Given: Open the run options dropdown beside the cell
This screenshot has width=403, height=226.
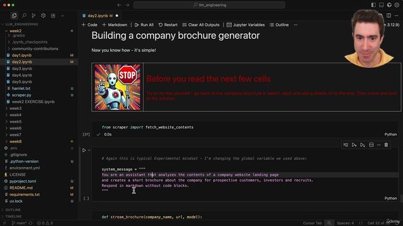Looking at the screenshot, I should coord(89,150).
